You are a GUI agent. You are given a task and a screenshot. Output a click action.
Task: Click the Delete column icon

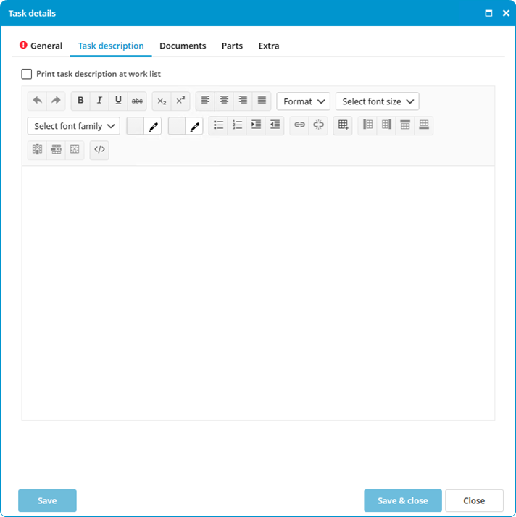point(37,150)
